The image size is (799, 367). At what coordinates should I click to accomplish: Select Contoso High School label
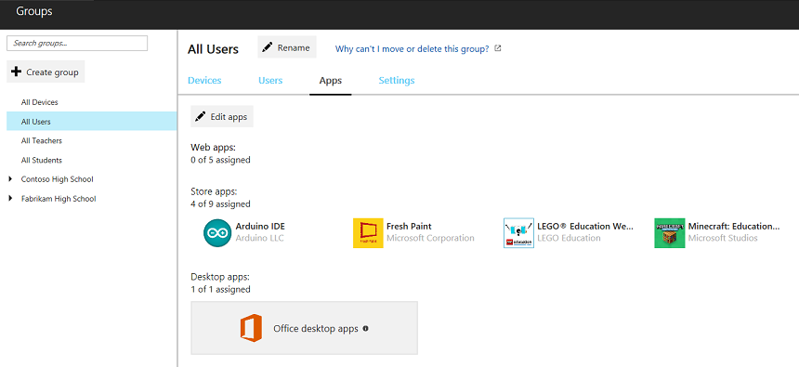(x=57, y=179)
